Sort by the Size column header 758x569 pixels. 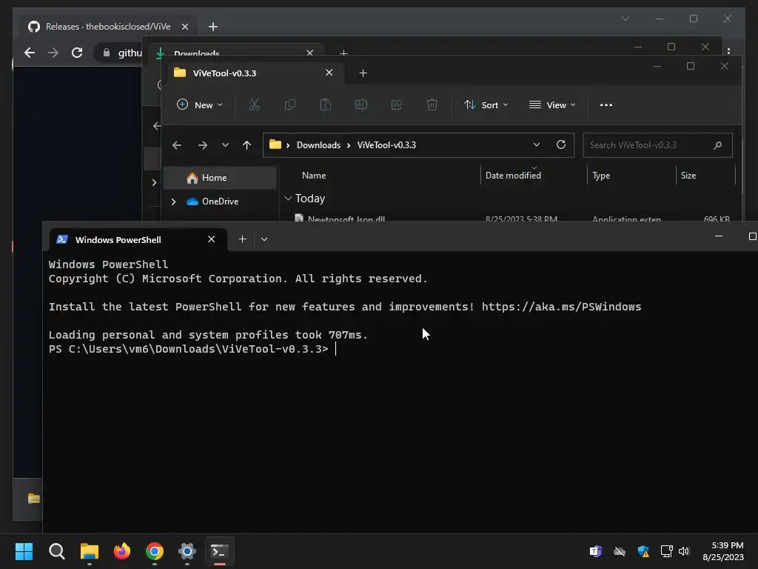pos(688,176)
